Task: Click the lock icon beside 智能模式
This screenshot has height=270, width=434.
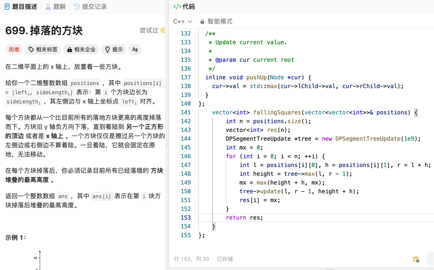Action: [x=202, y=21]
